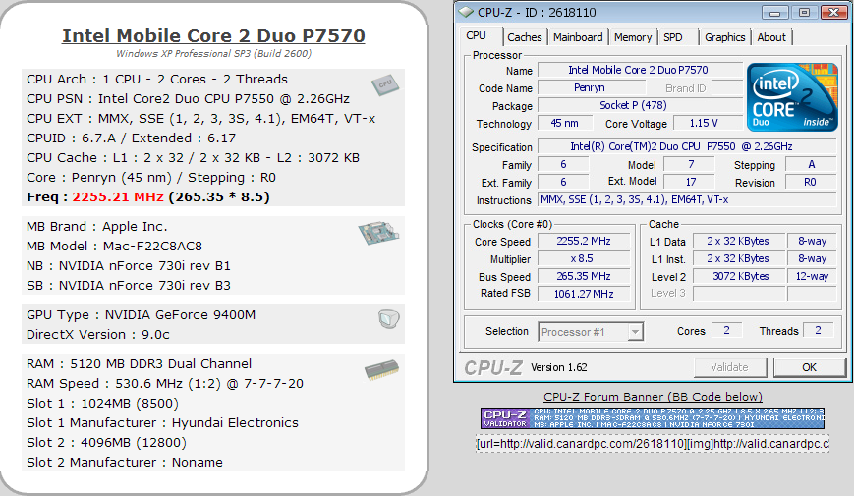This screenshot has height=496, width=854.
Task: Click the Package value Socket P (478)
Action: point(640,106)
